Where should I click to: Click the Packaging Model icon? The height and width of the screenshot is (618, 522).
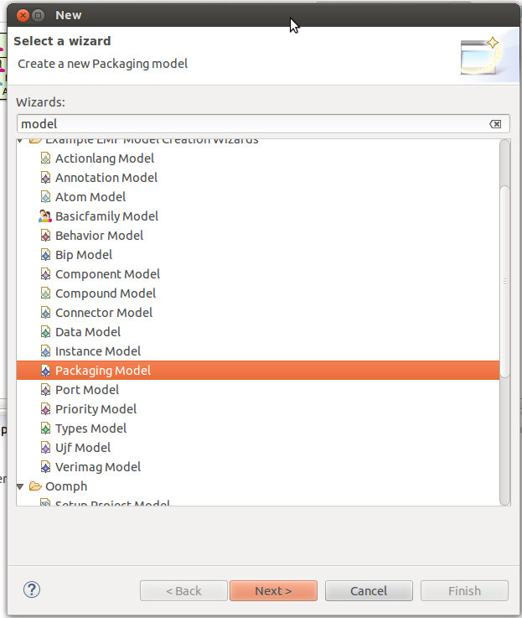coord(45,371)
